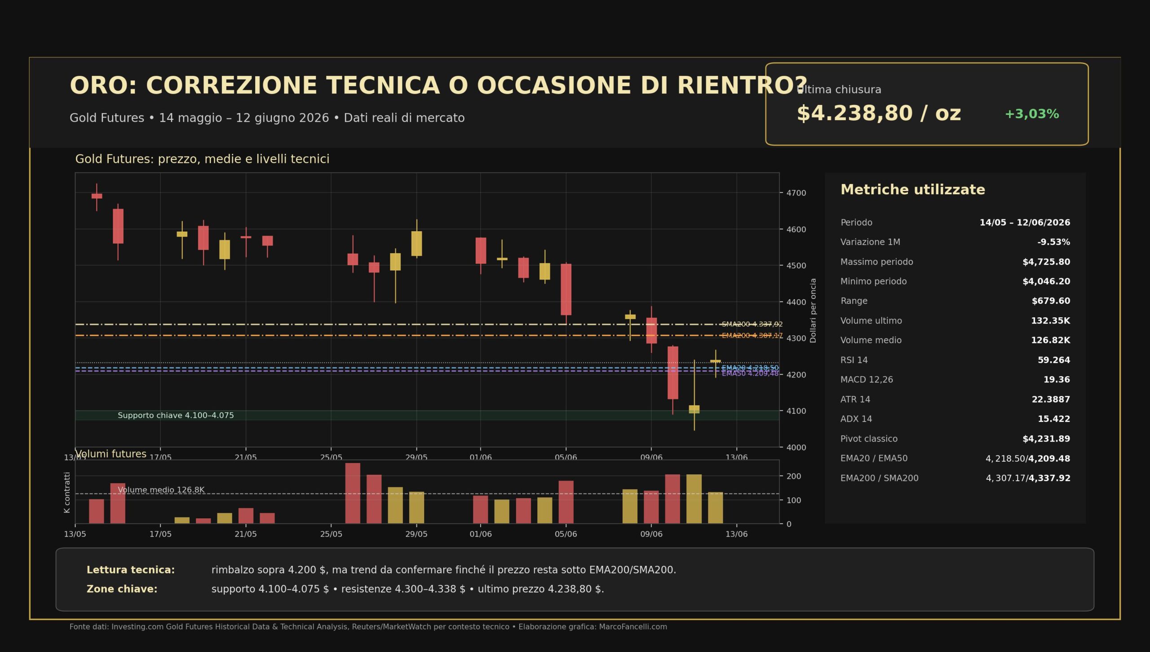
Task: Click the Dollari per oncia axis label
Action: [813, 311]
